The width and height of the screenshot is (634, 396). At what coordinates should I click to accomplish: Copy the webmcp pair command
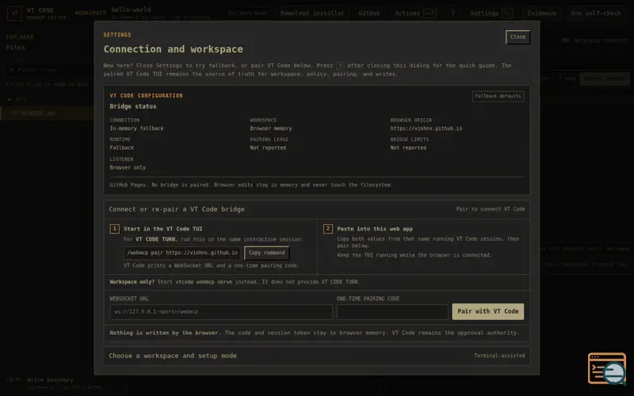click(266, 253)
